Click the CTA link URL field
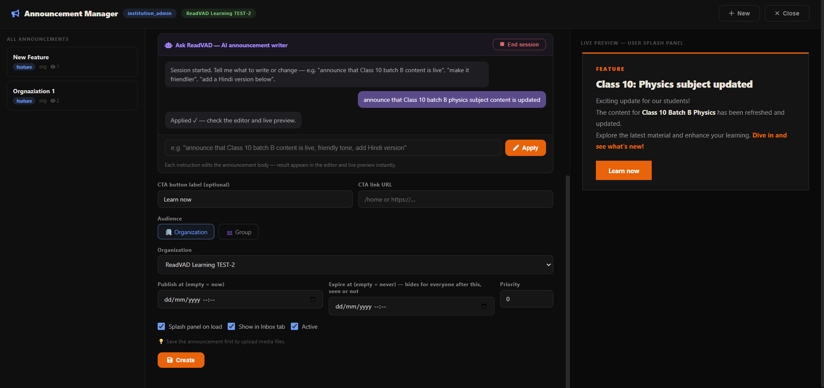 click(455, 199)
